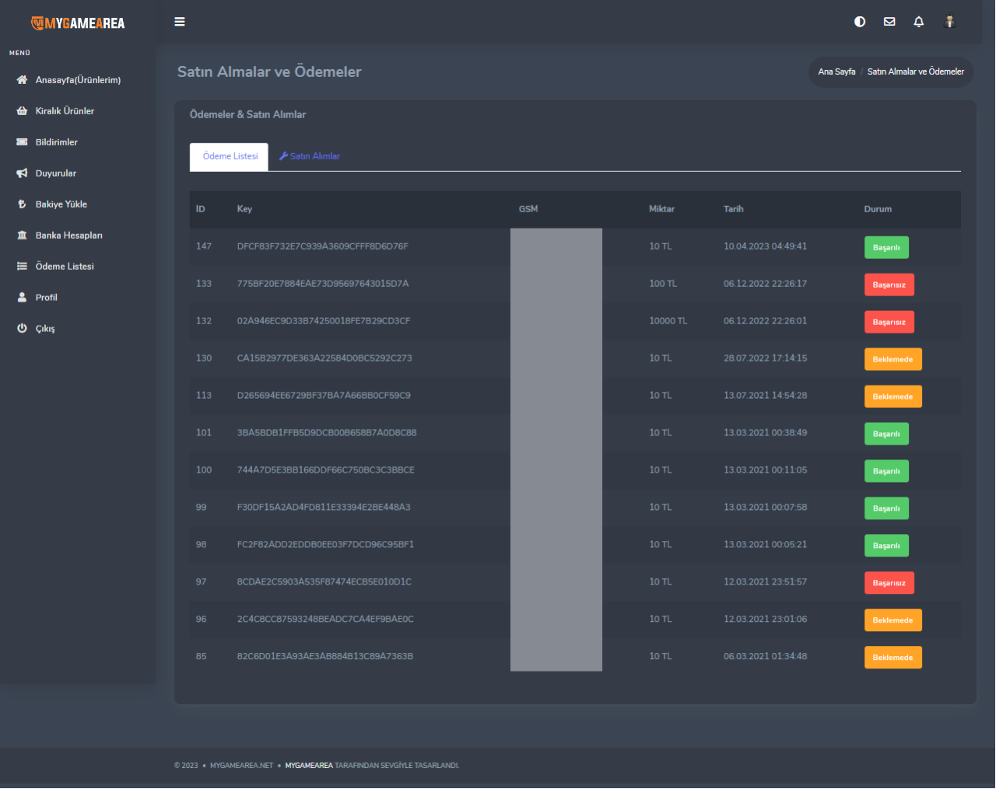Image resolution: width=996 pixels, height=789 pixels.
Task: Open the user avatar profile menu
Action: [949, 22]
